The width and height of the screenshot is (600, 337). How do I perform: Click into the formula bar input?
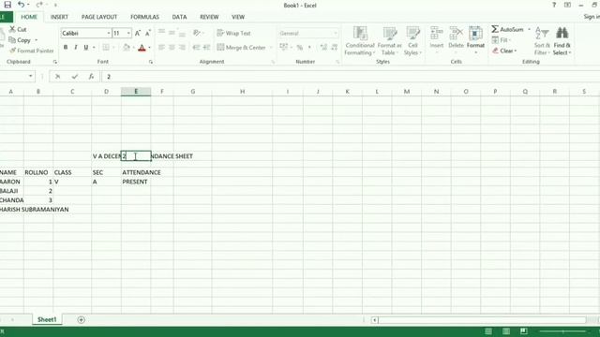click(x=350, y=77)
